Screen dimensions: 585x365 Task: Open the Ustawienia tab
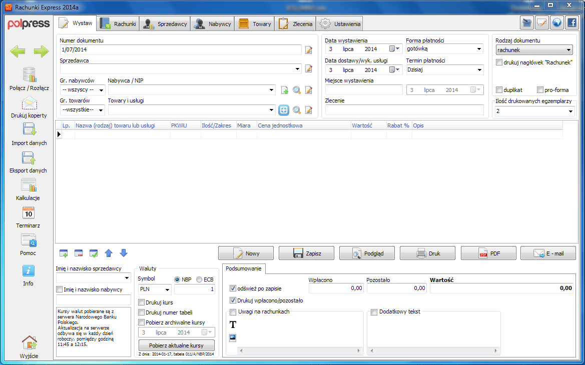(339, 24)
